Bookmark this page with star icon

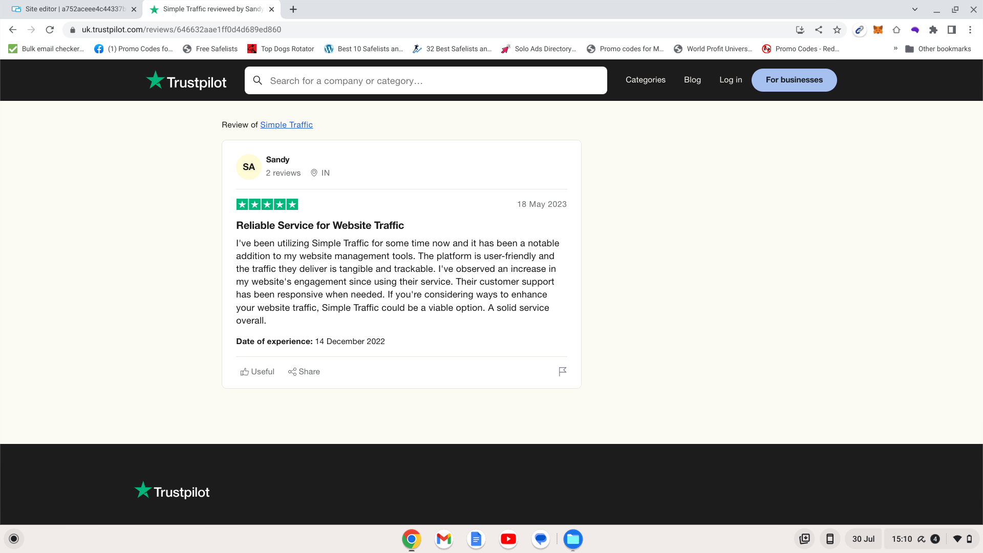837,30
